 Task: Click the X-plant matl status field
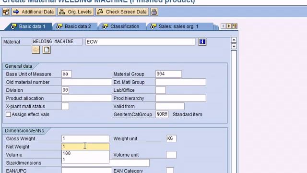(x=65, y=106)
